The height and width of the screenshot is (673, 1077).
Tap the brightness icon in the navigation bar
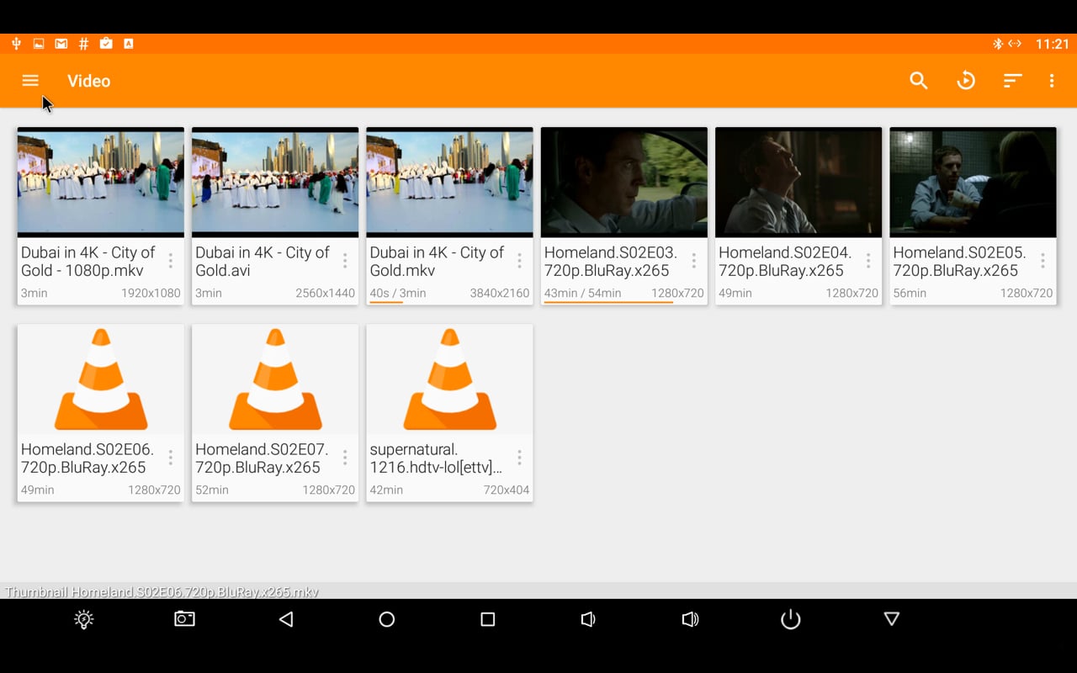tap(83, 619)
